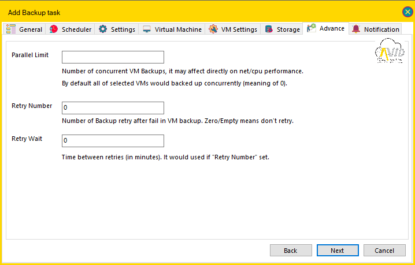Click the AVID cloud logo

click(x=390, y=51)
